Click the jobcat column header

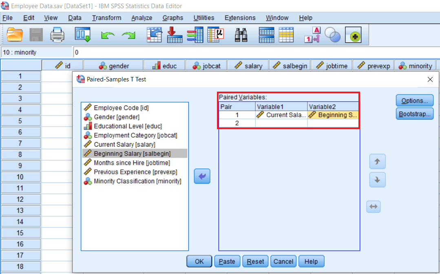[206, 66]
